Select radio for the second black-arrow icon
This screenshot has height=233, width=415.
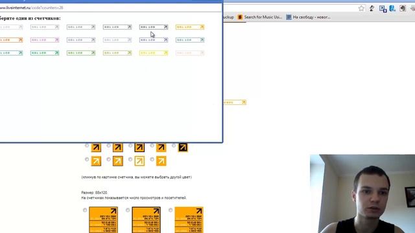point(108,146)
